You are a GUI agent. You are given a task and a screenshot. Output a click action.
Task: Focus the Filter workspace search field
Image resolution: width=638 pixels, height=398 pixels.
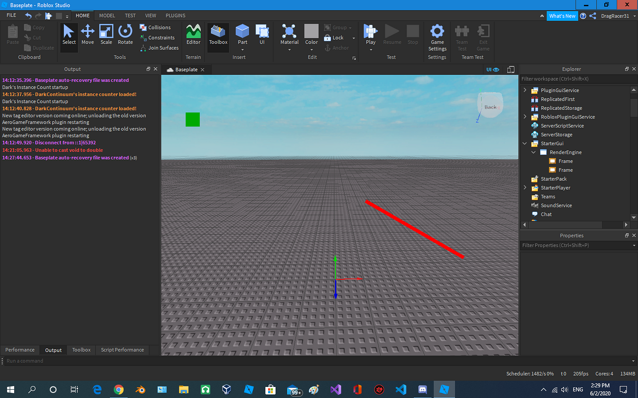pyautogui.click(x=579, y=79)
